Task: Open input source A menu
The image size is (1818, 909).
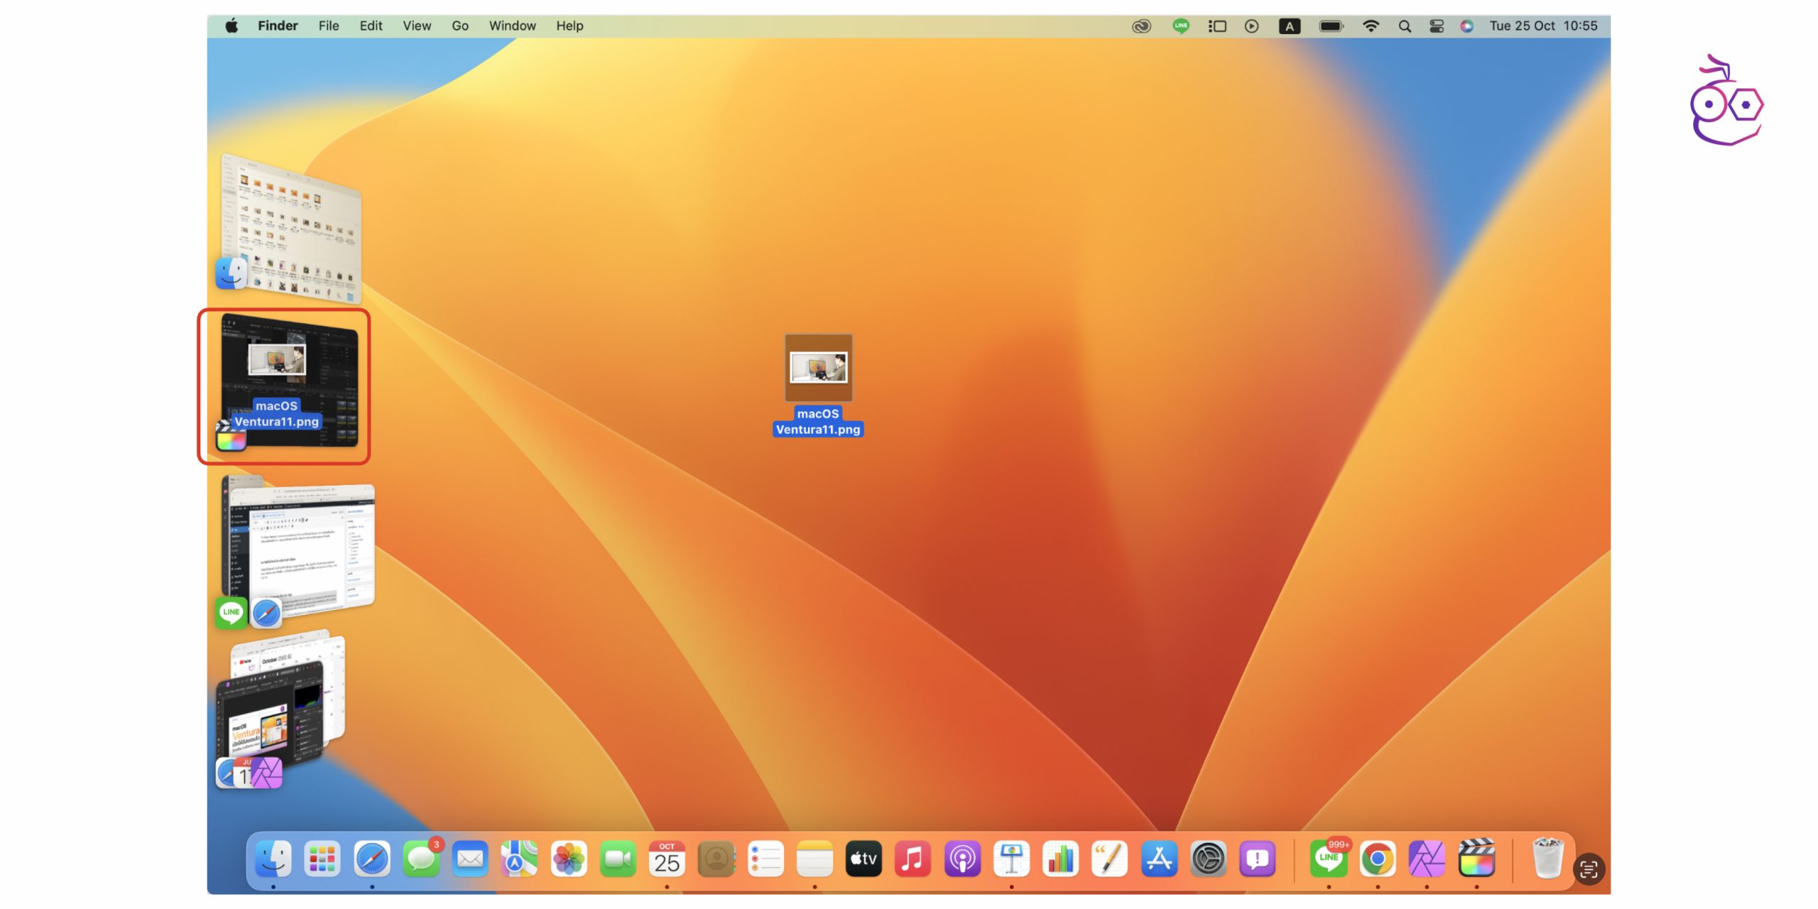Action: tap(1289, 26)
